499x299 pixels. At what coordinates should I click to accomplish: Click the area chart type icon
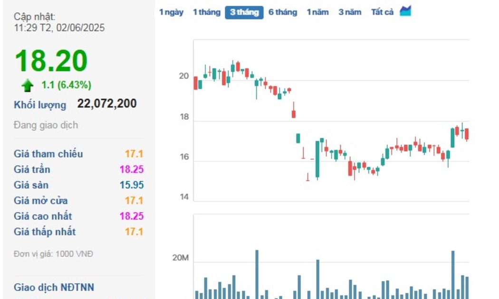point(405,11)
